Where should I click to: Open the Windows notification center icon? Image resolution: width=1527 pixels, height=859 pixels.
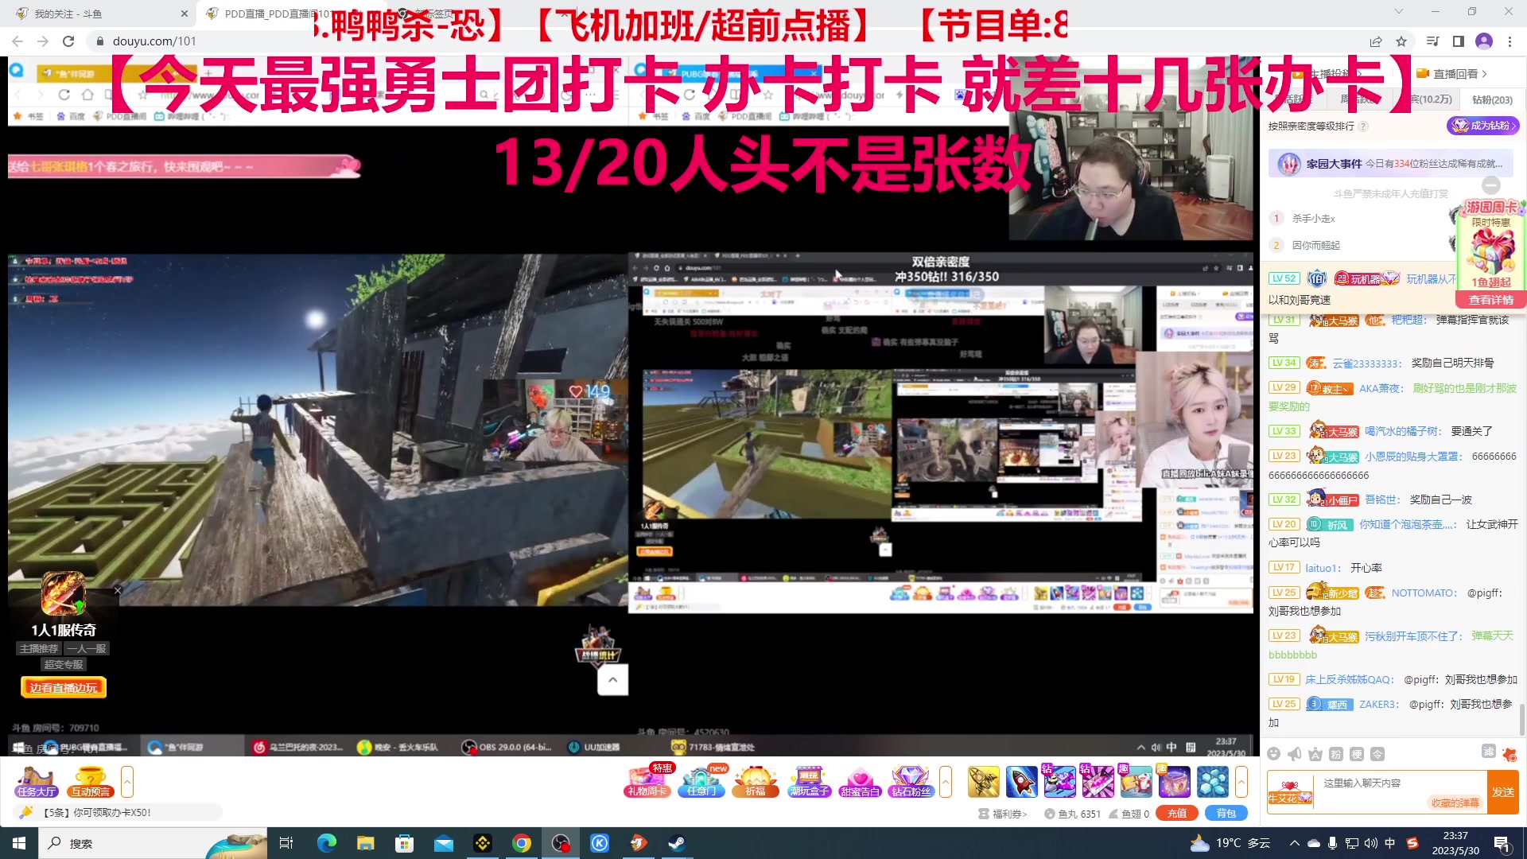click(x=1502, y=843)
